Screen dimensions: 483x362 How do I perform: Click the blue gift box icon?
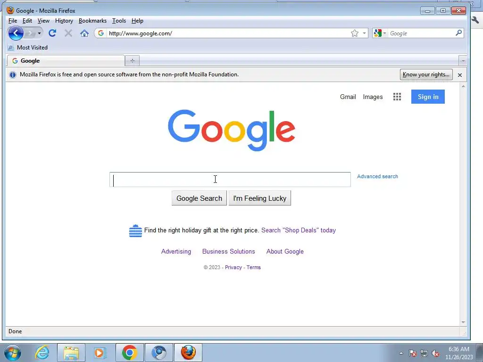135,231
